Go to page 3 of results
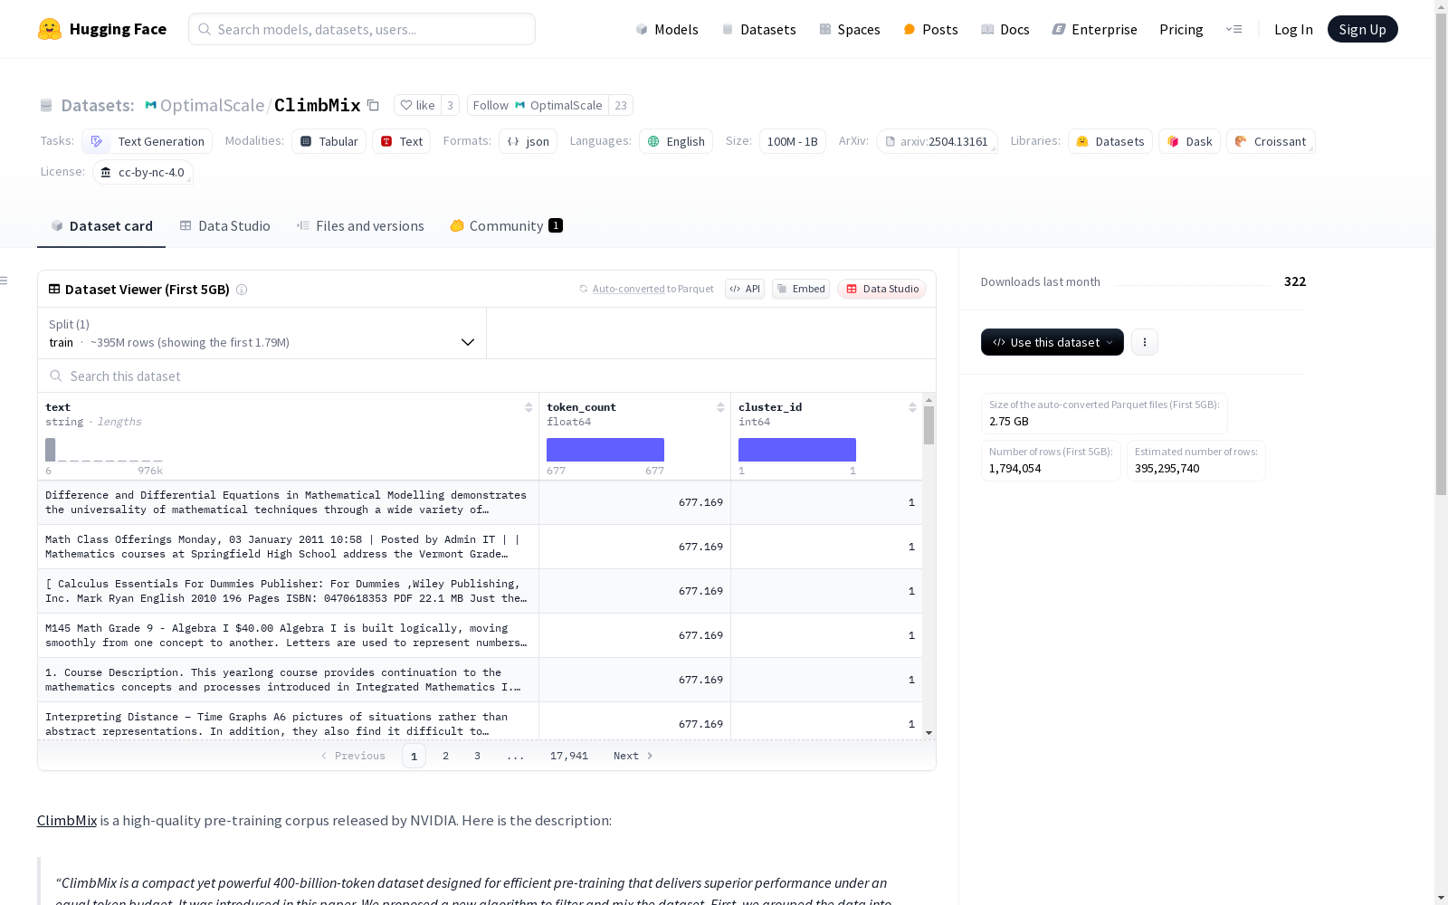Image resolution: width=1448 pixels, height=905 pixels. pos(477,756)
